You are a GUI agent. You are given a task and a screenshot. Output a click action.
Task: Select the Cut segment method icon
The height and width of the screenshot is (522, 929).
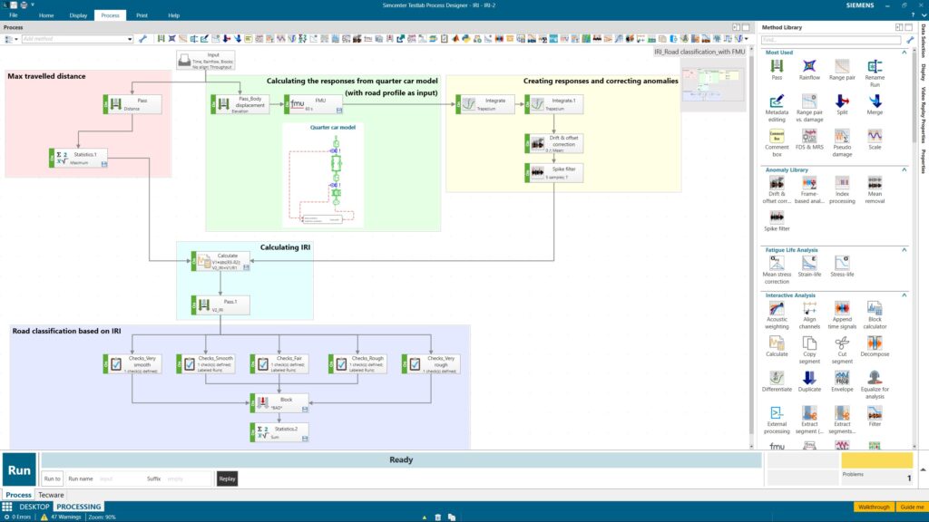click(x=842, y=343)
